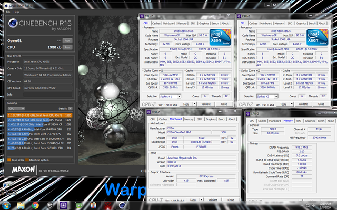Click the Identical System legend swatch
Viewport: 337px width, 210px height.
(x=27, y=160)
